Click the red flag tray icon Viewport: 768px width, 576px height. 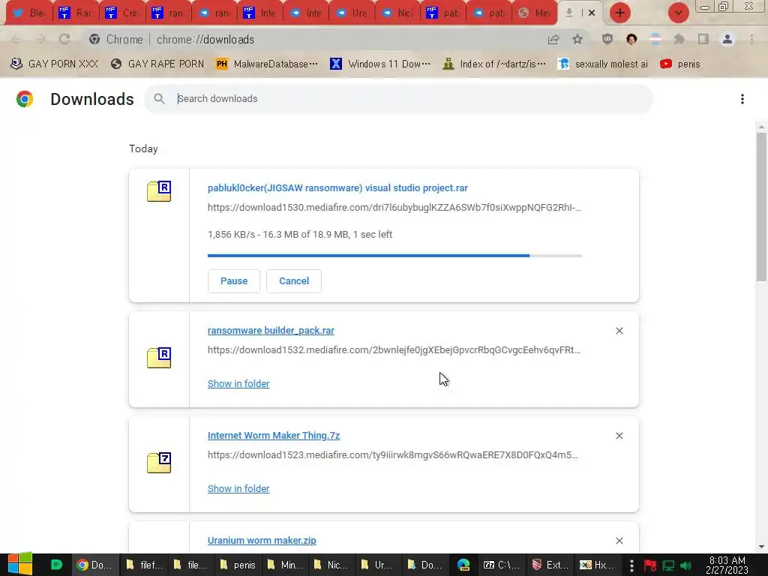(650, 565)
